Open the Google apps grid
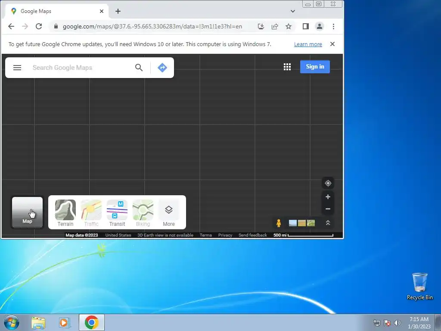The image size is (441, 331). point(287,67)
